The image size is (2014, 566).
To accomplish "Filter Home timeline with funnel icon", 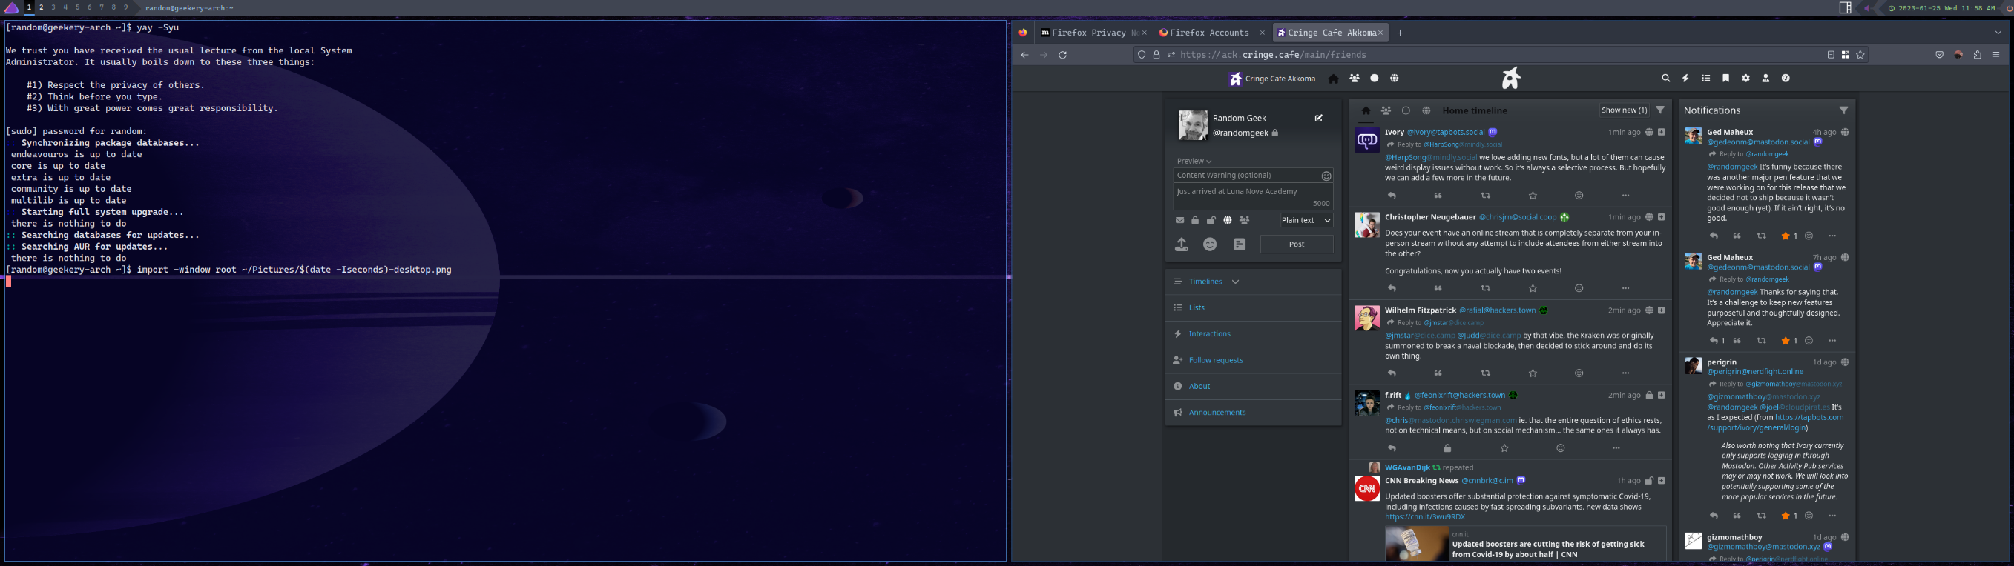I will [x=1661, y=110].
